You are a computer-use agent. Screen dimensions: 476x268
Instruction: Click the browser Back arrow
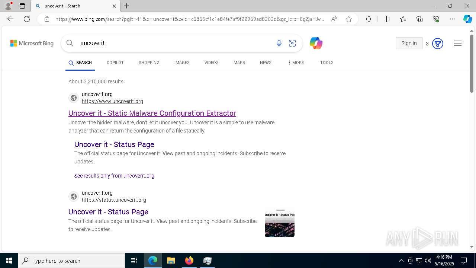(x=10, y=19)
